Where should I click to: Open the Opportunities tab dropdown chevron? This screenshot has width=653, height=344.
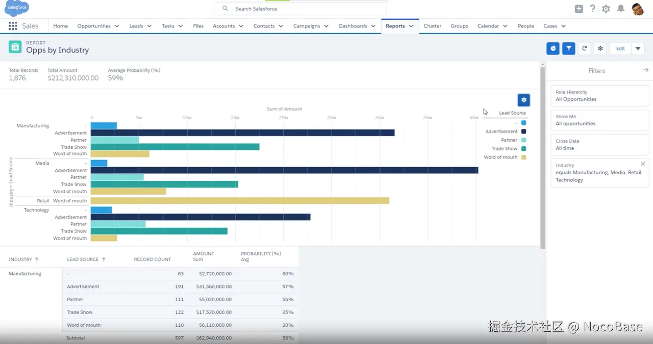[117, 26]
